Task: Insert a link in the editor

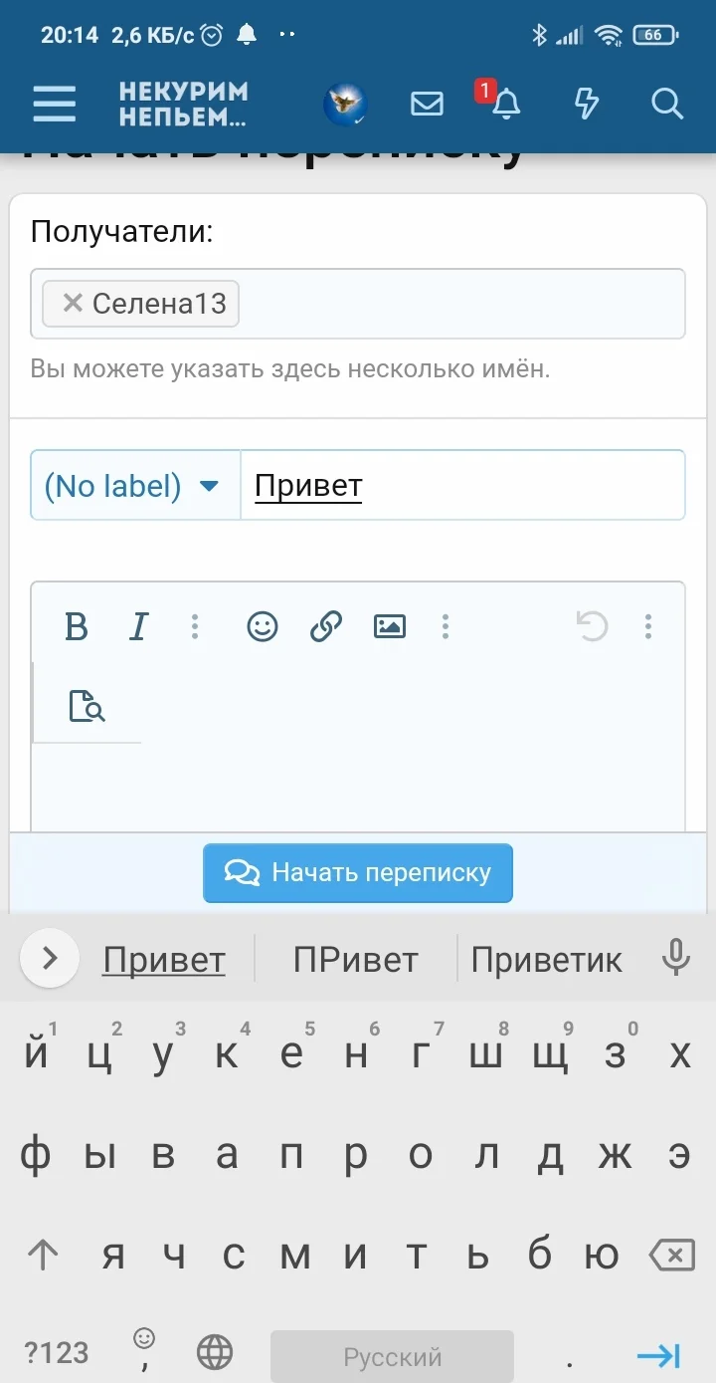Action: click(x=325, y=626)
